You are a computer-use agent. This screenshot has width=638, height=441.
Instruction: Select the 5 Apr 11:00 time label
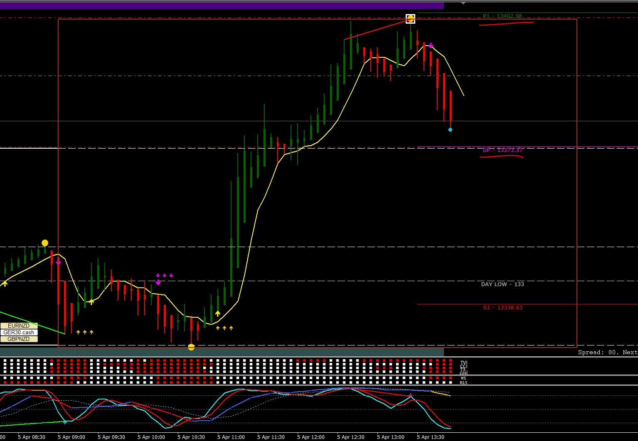[231, 437]
